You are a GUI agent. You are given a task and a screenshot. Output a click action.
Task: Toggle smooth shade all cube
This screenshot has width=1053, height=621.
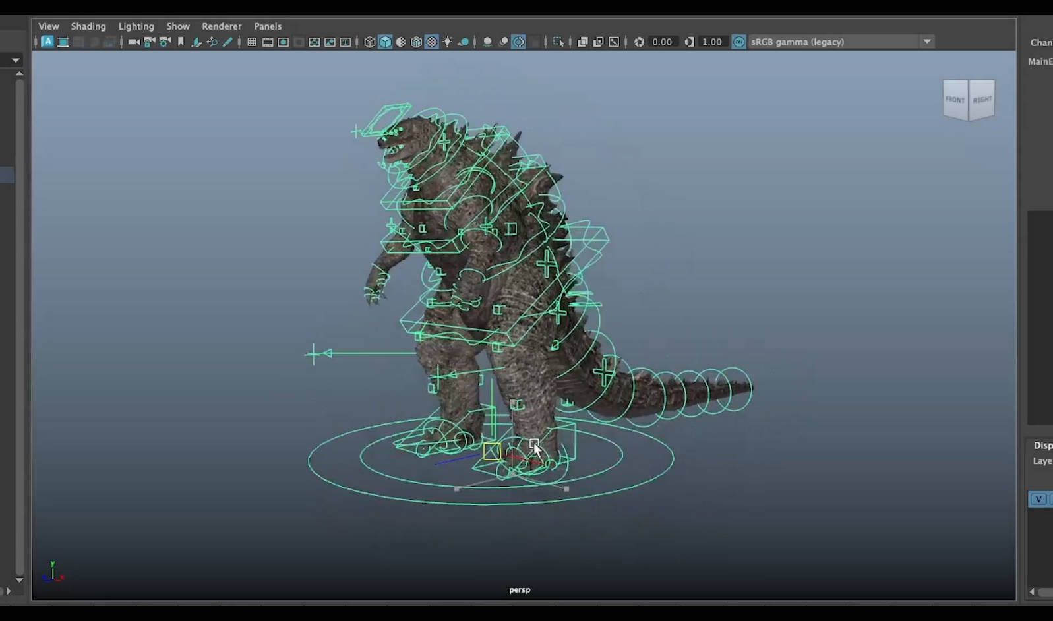tap(385, 42)
